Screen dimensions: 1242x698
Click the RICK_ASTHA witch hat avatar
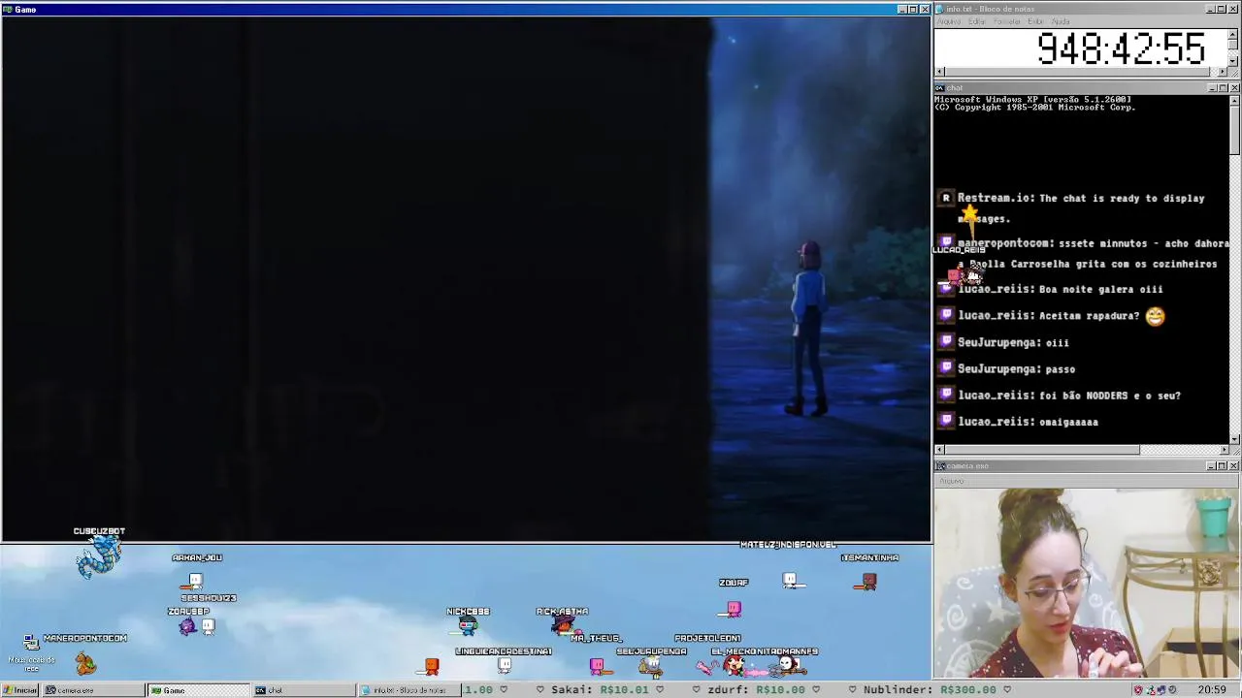(563, 625)
